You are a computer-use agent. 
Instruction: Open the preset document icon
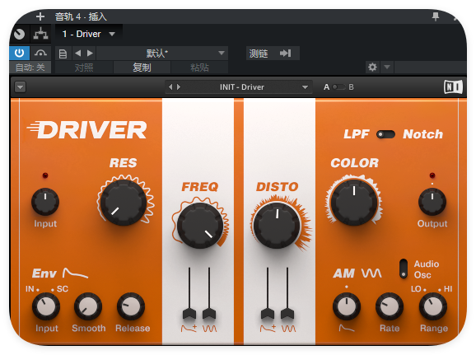coord(63,54)
